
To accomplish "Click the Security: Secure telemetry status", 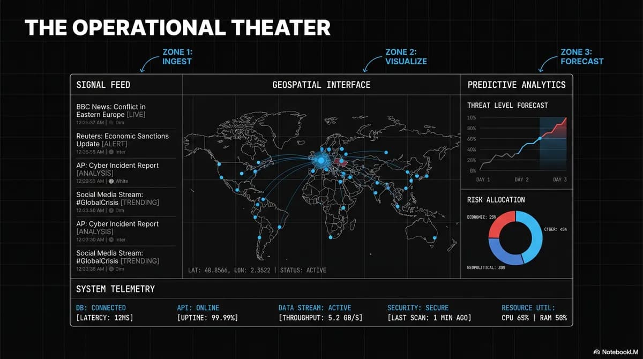I will click(418, 308).
